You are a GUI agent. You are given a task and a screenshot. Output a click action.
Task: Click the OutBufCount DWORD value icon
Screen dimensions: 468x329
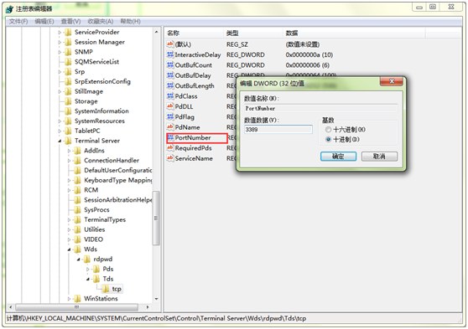tap(170, 65)
